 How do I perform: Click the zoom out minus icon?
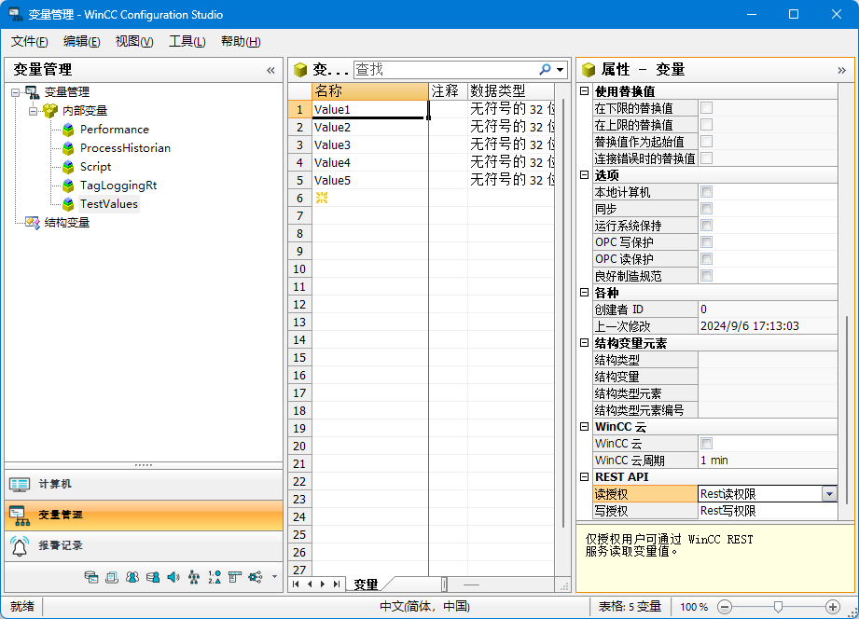tap(725, 607)
